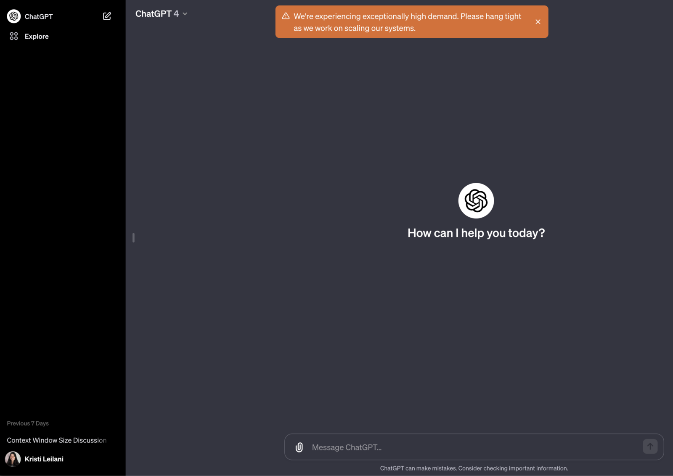Click the mistakes disclaimer text below the input
The width and height of the screenshot is (673, 476).
[x=474, y=468]
